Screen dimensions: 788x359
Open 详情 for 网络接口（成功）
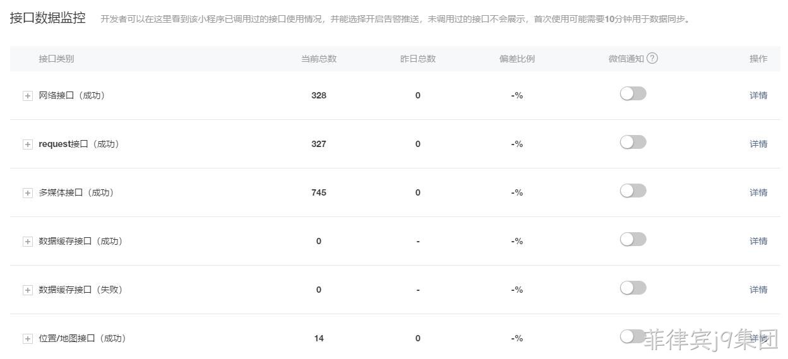758,95
